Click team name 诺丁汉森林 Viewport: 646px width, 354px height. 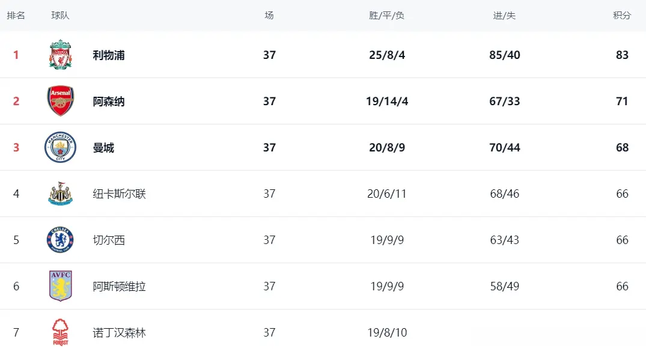(x=120, y=332)
